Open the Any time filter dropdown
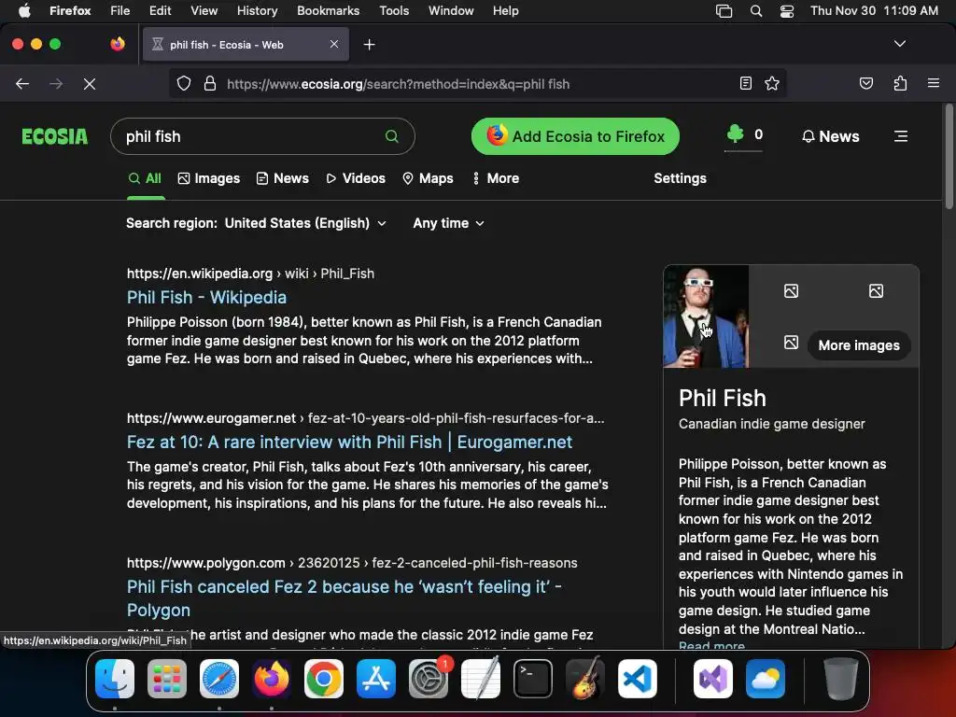The height and width of the screenshot is (717, 956). (x=449, y=223)
